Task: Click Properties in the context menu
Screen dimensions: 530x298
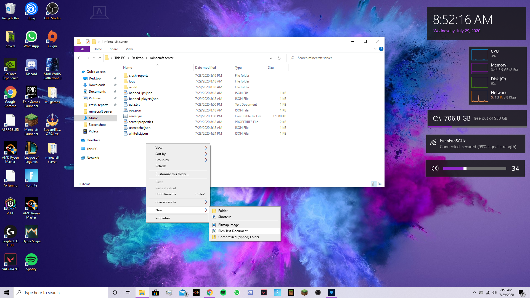Action: (178, 218)
